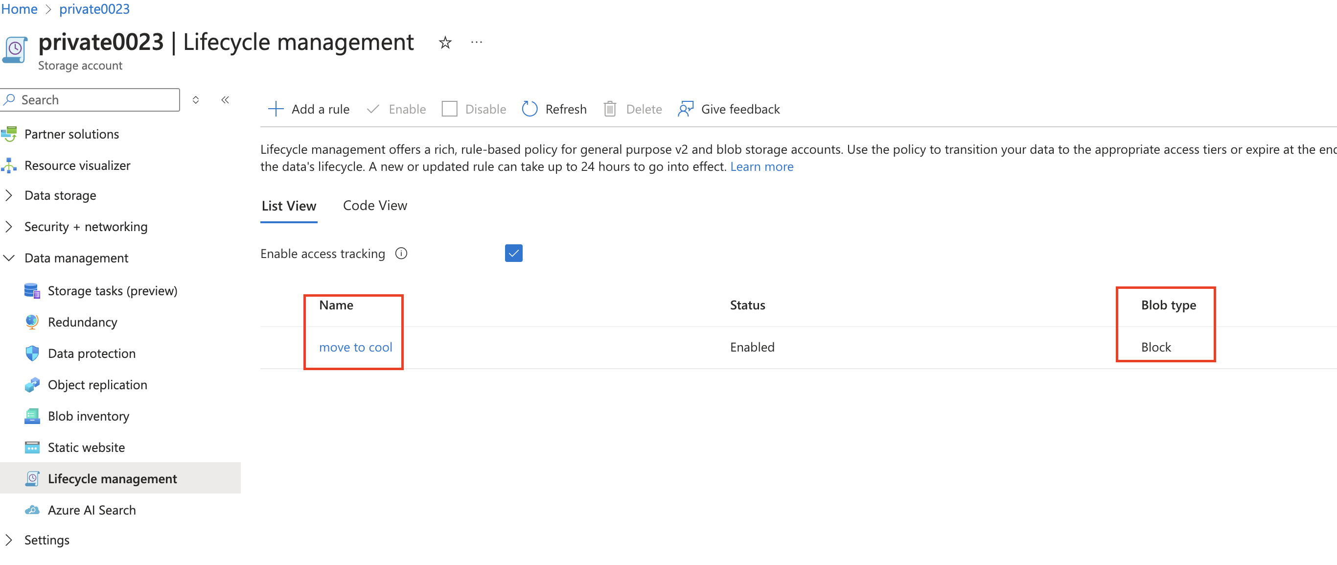Expand the Data storage section
1337x565 pixels.
pyautogui.click(x=9, y=195)
